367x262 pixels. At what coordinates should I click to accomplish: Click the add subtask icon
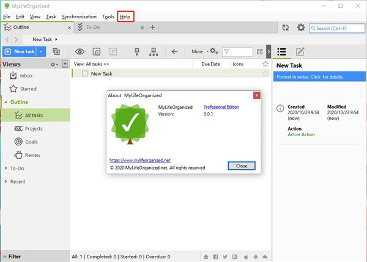(56, 51)
